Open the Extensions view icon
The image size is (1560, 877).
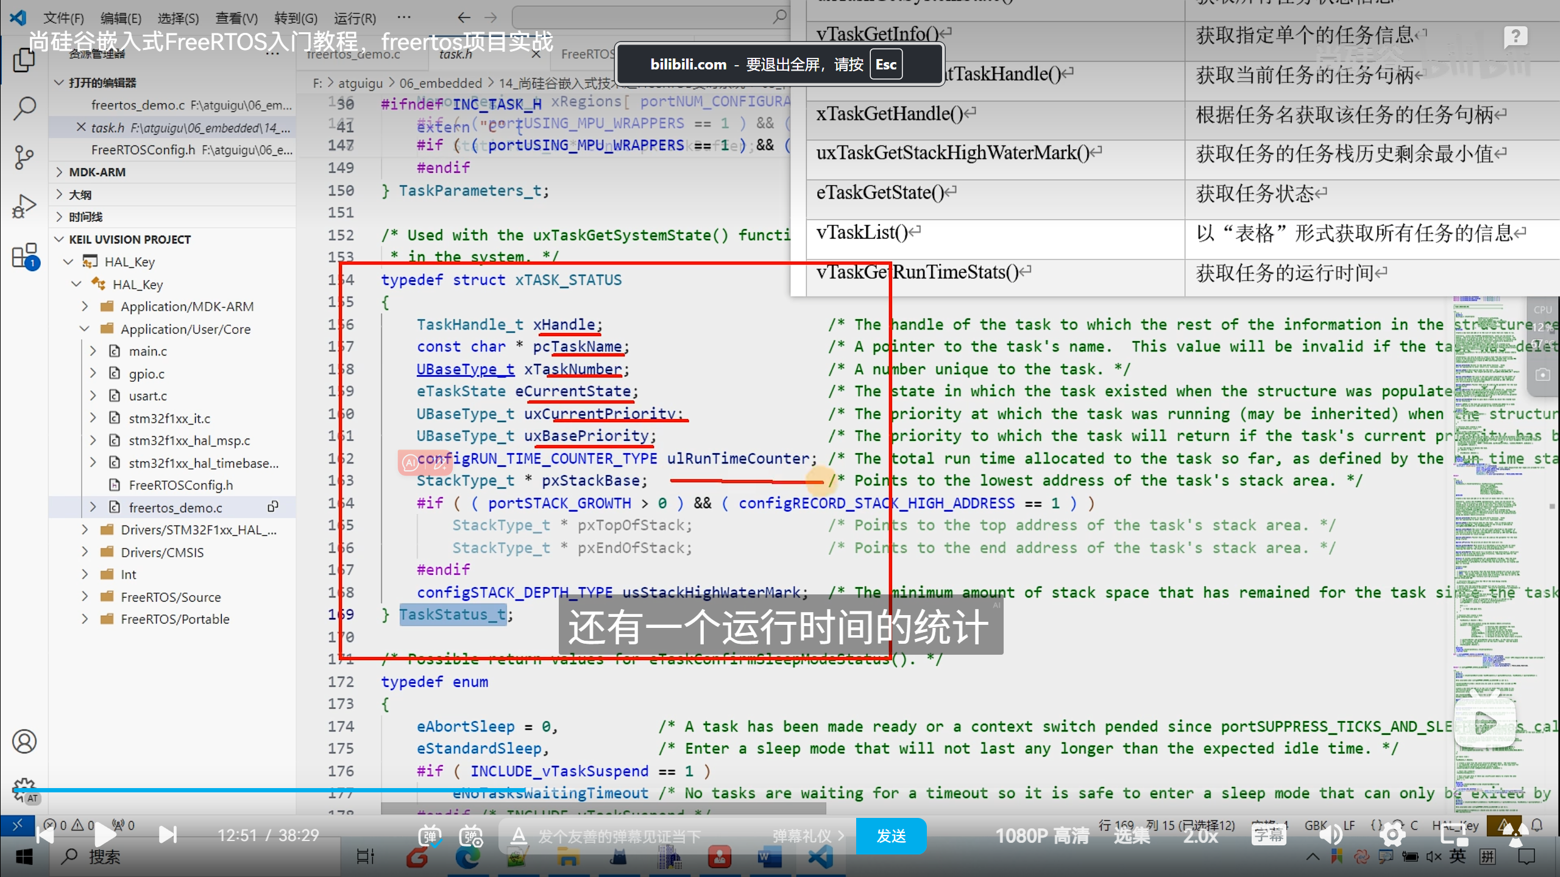[24, 256]
